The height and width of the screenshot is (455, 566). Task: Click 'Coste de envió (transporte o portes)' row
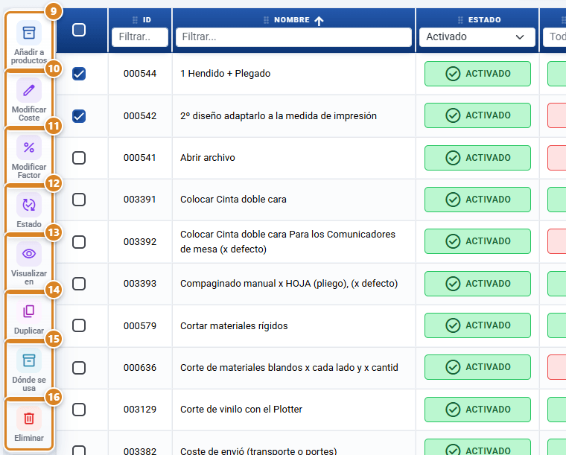258,451
